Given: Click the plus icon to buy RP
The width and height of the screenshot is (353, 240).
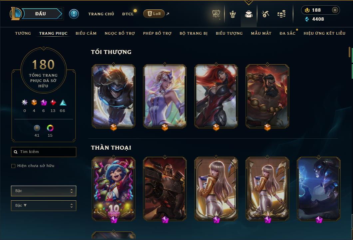Looking at the screenshot, I should pyautogui.click(x=335, y=10).
